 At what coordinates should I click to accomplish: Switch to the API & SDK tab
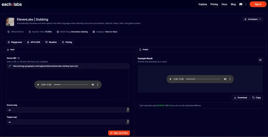click(33, 42)
